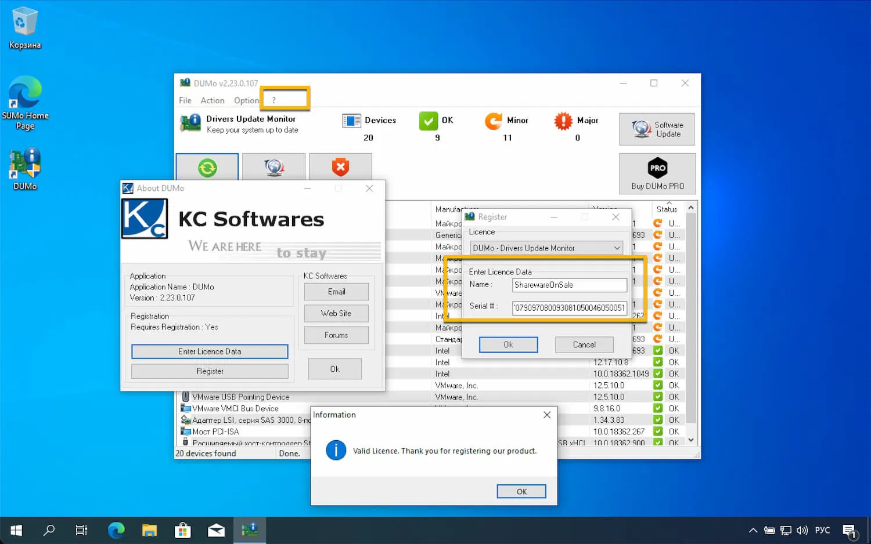Launch Microsoft Edge from the taskbar
The height and width of the screenshot is (544, 871).
(116, 530)
